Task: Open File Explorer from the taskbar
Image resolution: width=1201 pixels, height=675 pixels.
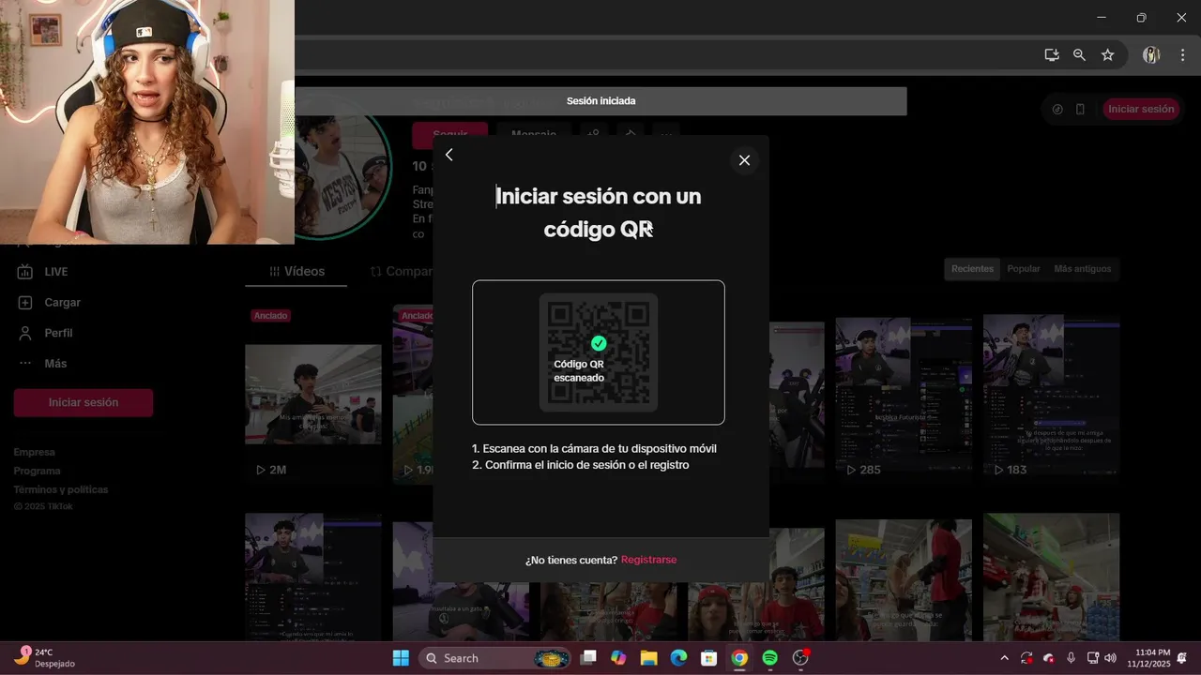Action: 648,658
